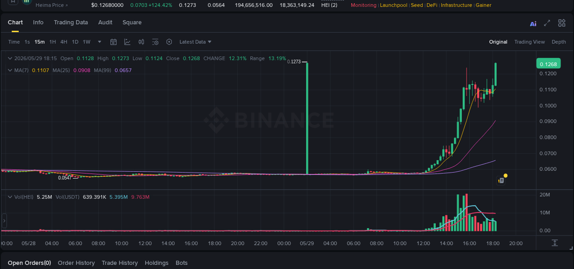Follow the Heima Price link
The width and height of the screenshot is (574, 269).
click(x=51, y=5)
